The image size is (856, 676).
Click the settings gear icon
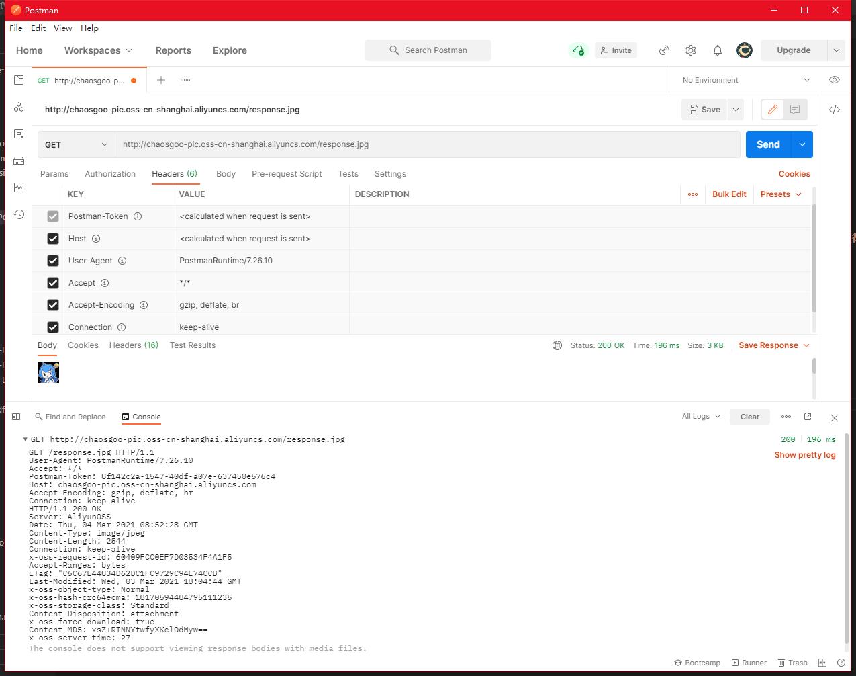[690, 50]
